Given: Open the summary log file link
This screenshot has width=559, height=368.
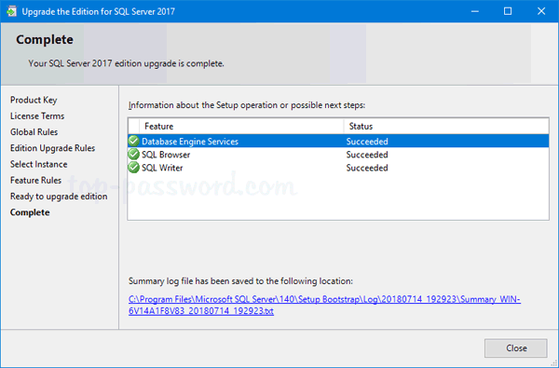Looking at the screenshot, I should [x=324, y=305].
